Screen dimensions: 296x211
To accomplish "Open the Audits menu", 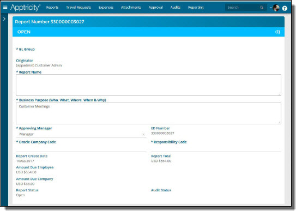I will 176,8.
